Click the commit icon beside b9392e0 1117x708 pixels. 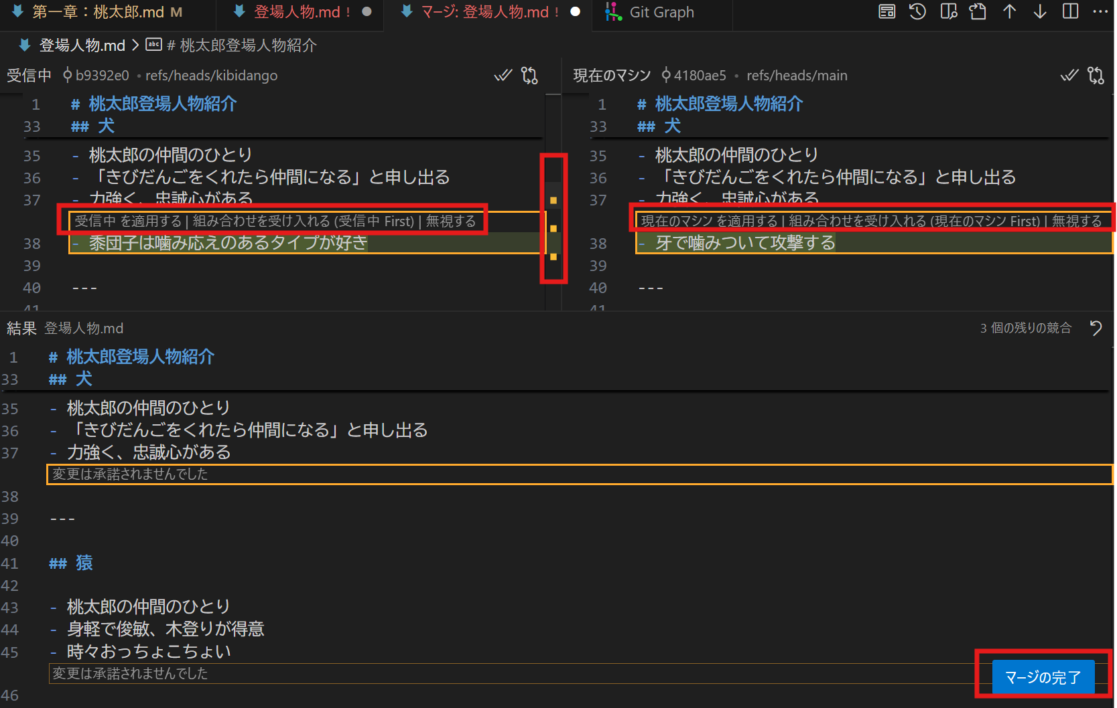(x=67, y=75)
